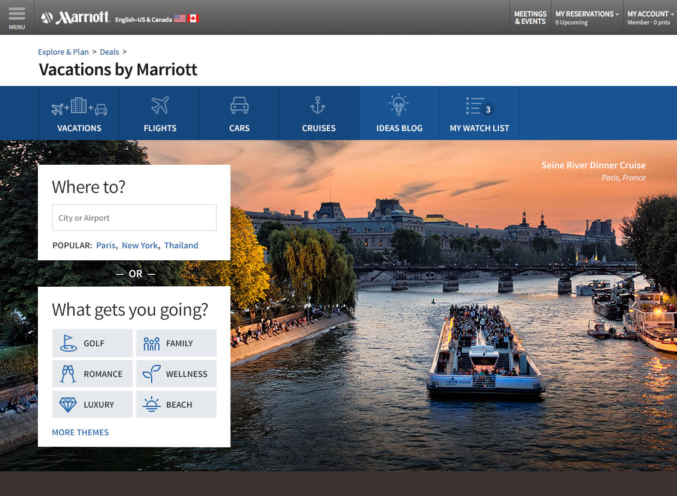Choose the Golf theme flag icon
Image resolution: width=677 pixels, height=496 pixels.
[68, 343]
